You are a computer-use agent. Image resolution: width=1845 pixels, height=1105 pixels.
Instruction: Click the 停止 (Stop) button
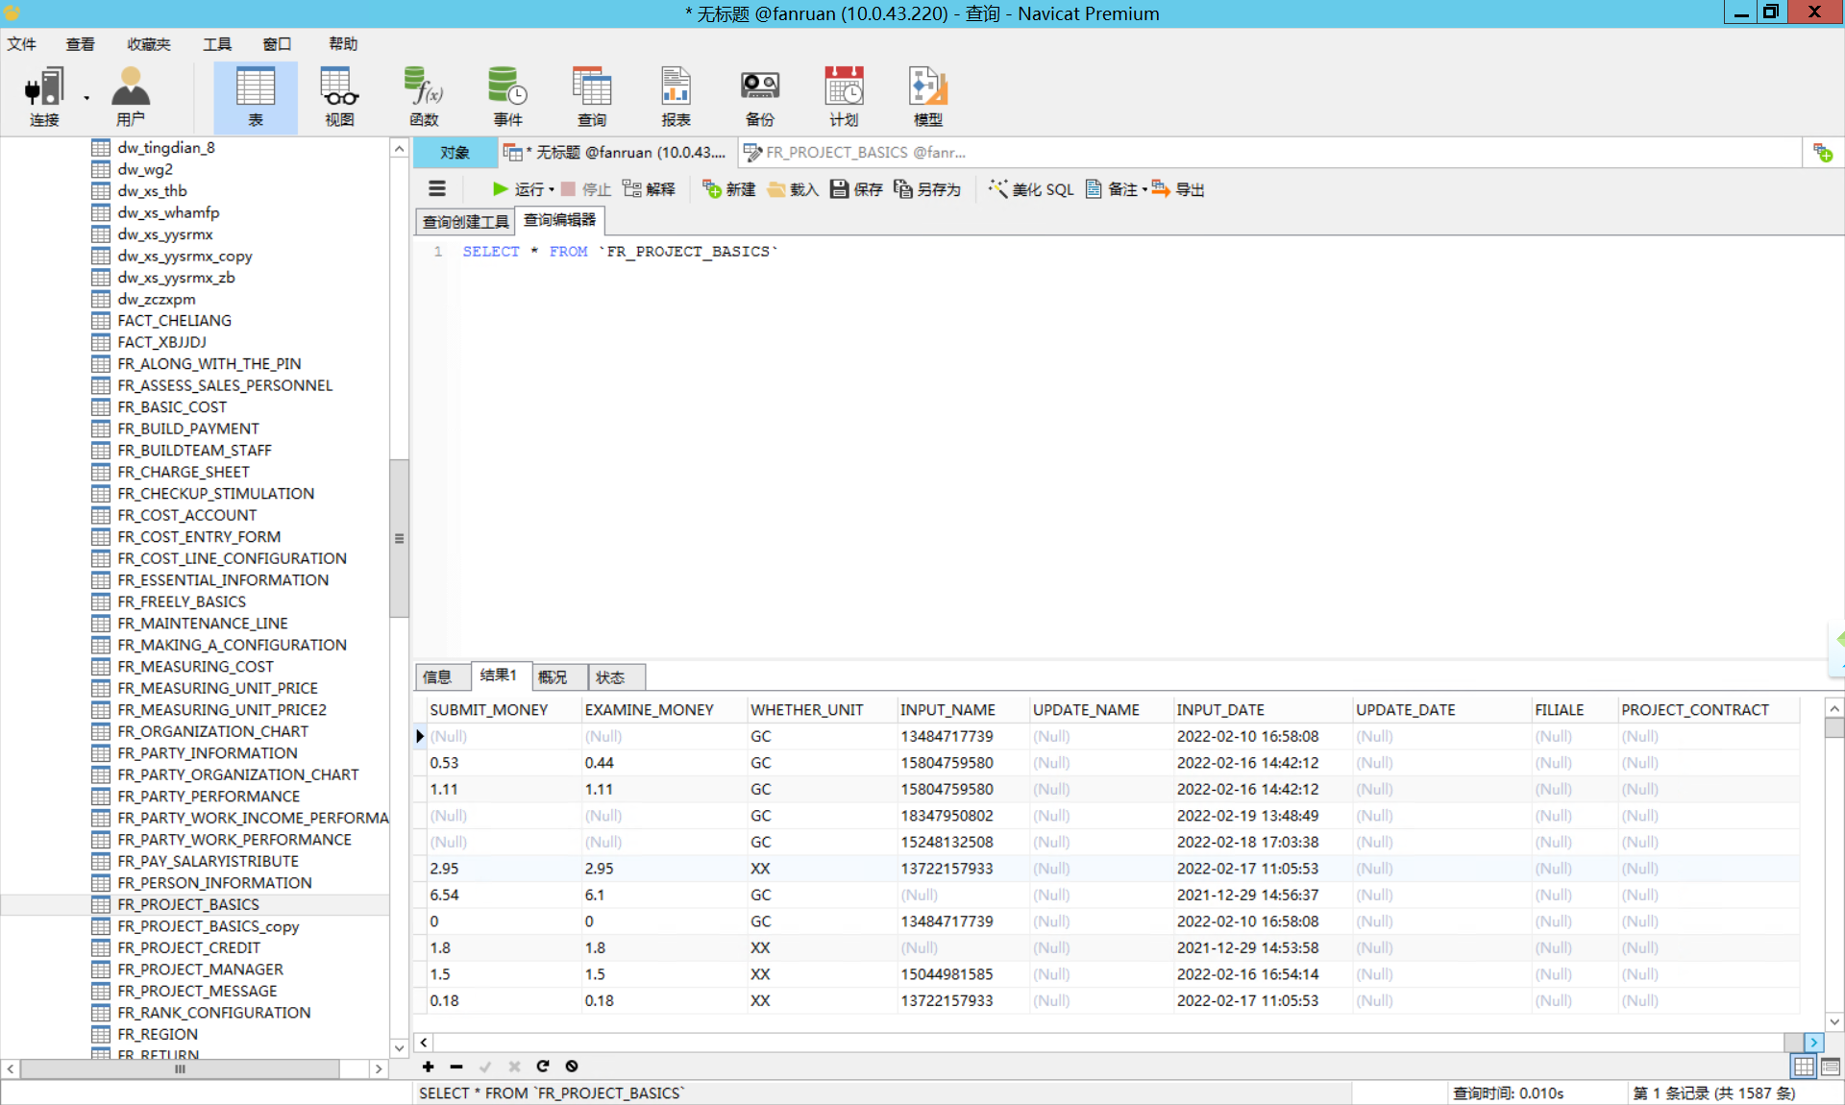coord(586,189)
